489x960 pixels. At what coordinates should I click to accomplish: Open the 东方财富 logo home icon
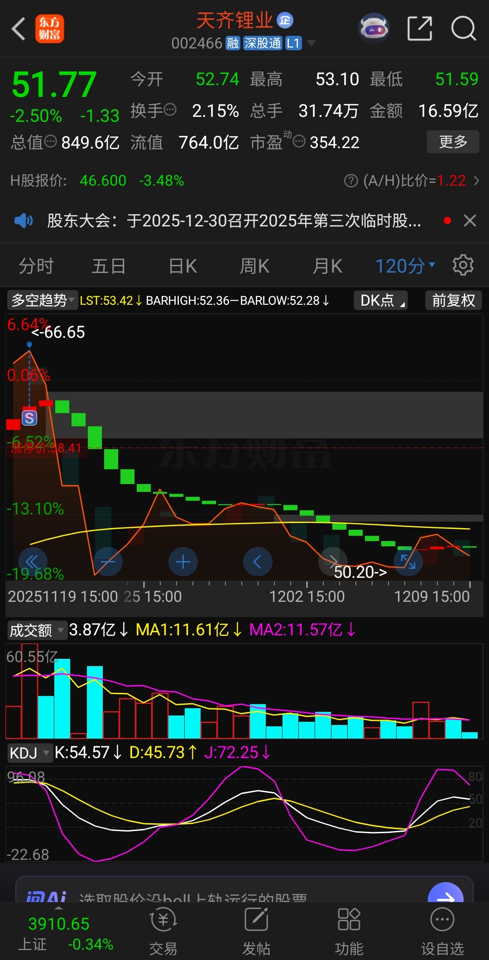tap(50, 29)
